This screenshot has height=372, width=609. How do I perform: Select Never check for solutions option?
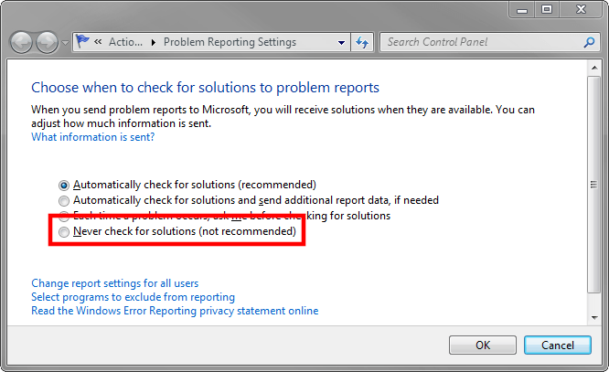pos(63,233)
